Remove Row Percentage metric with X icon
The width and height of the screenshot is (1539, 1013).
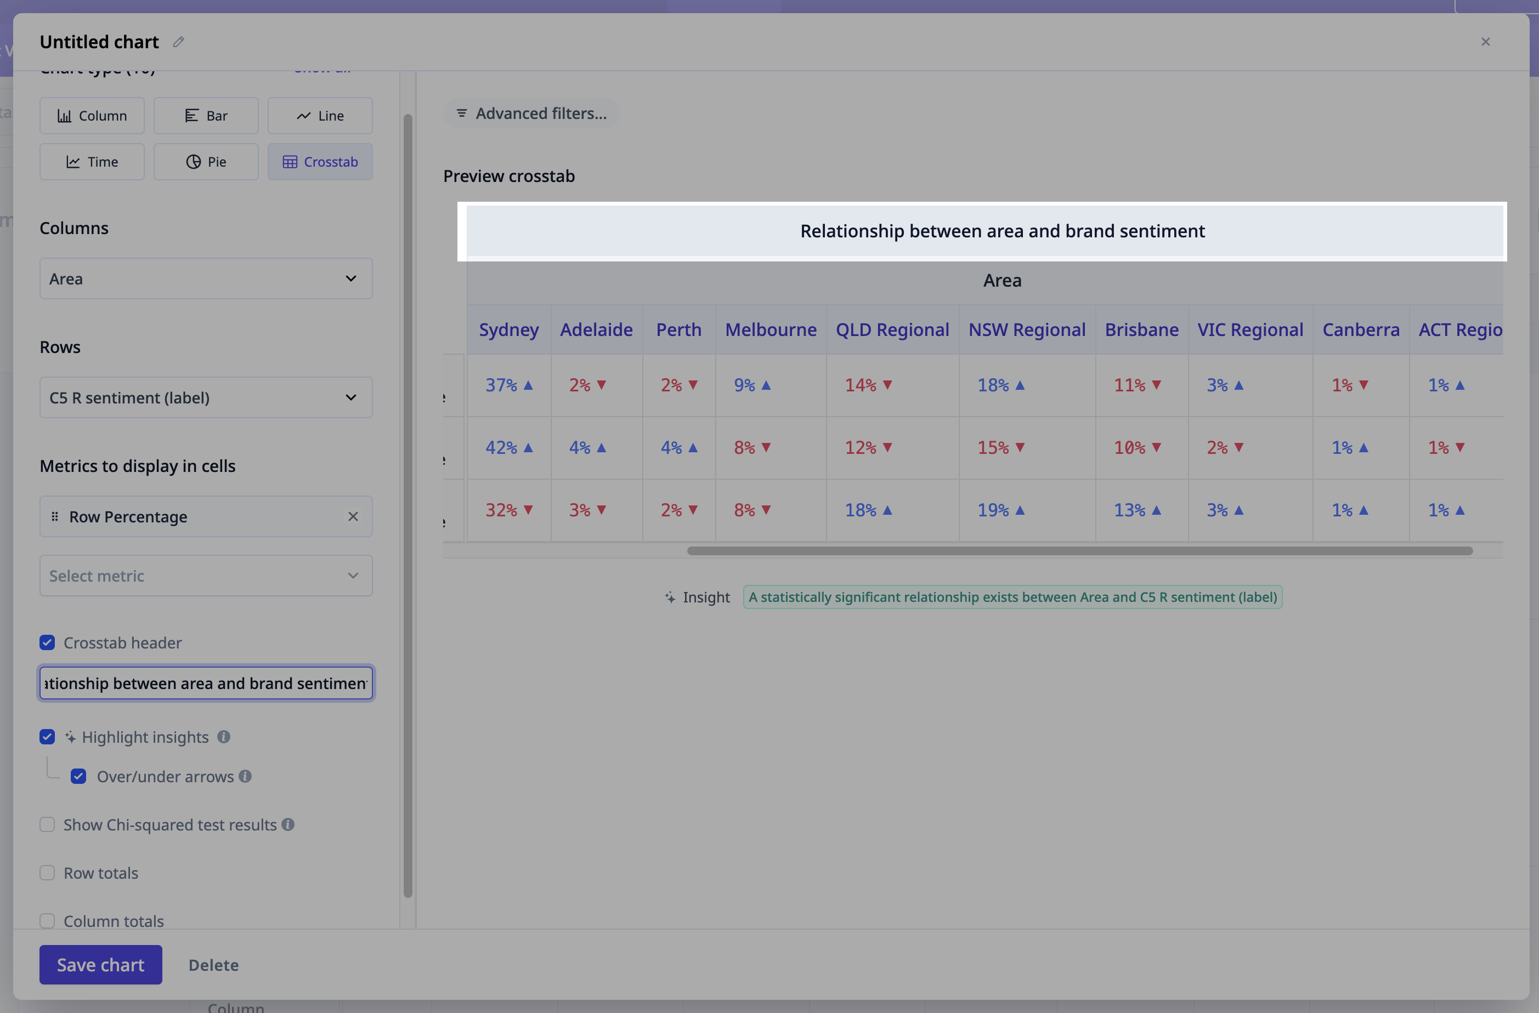[353, 516]
